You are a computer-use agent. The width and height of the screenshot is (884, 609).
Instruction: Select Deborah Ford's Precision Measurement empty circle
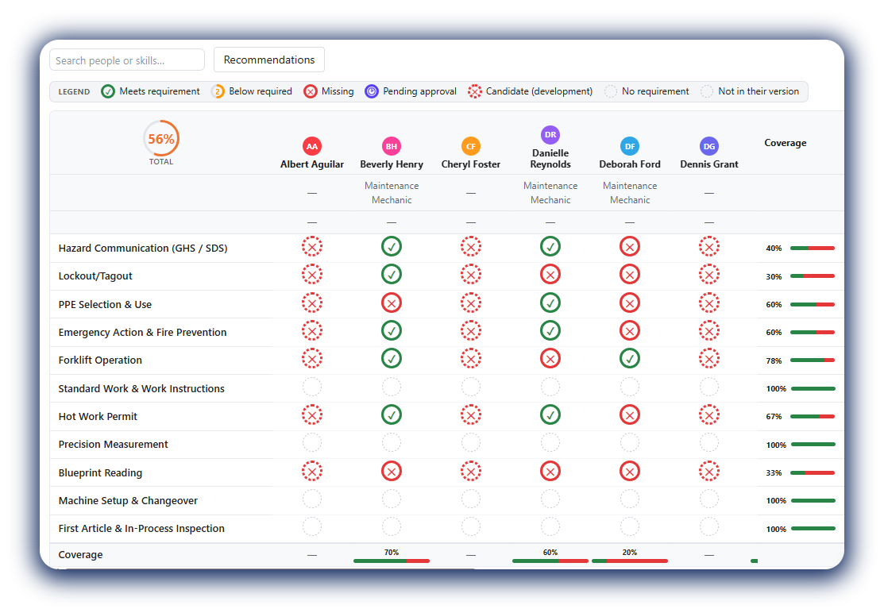click(x=630, y=443)
